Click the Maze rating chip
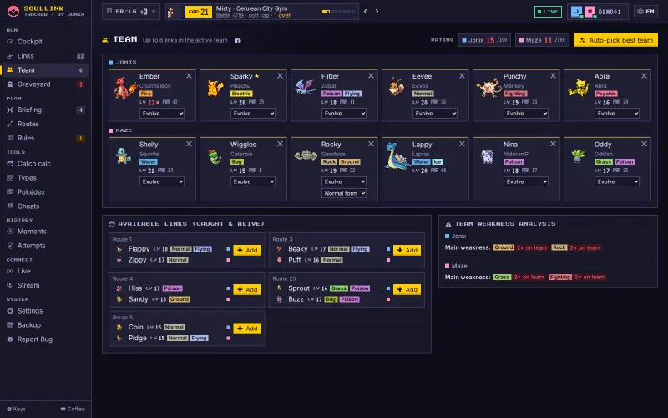The image size is (668, 418). 541,40
